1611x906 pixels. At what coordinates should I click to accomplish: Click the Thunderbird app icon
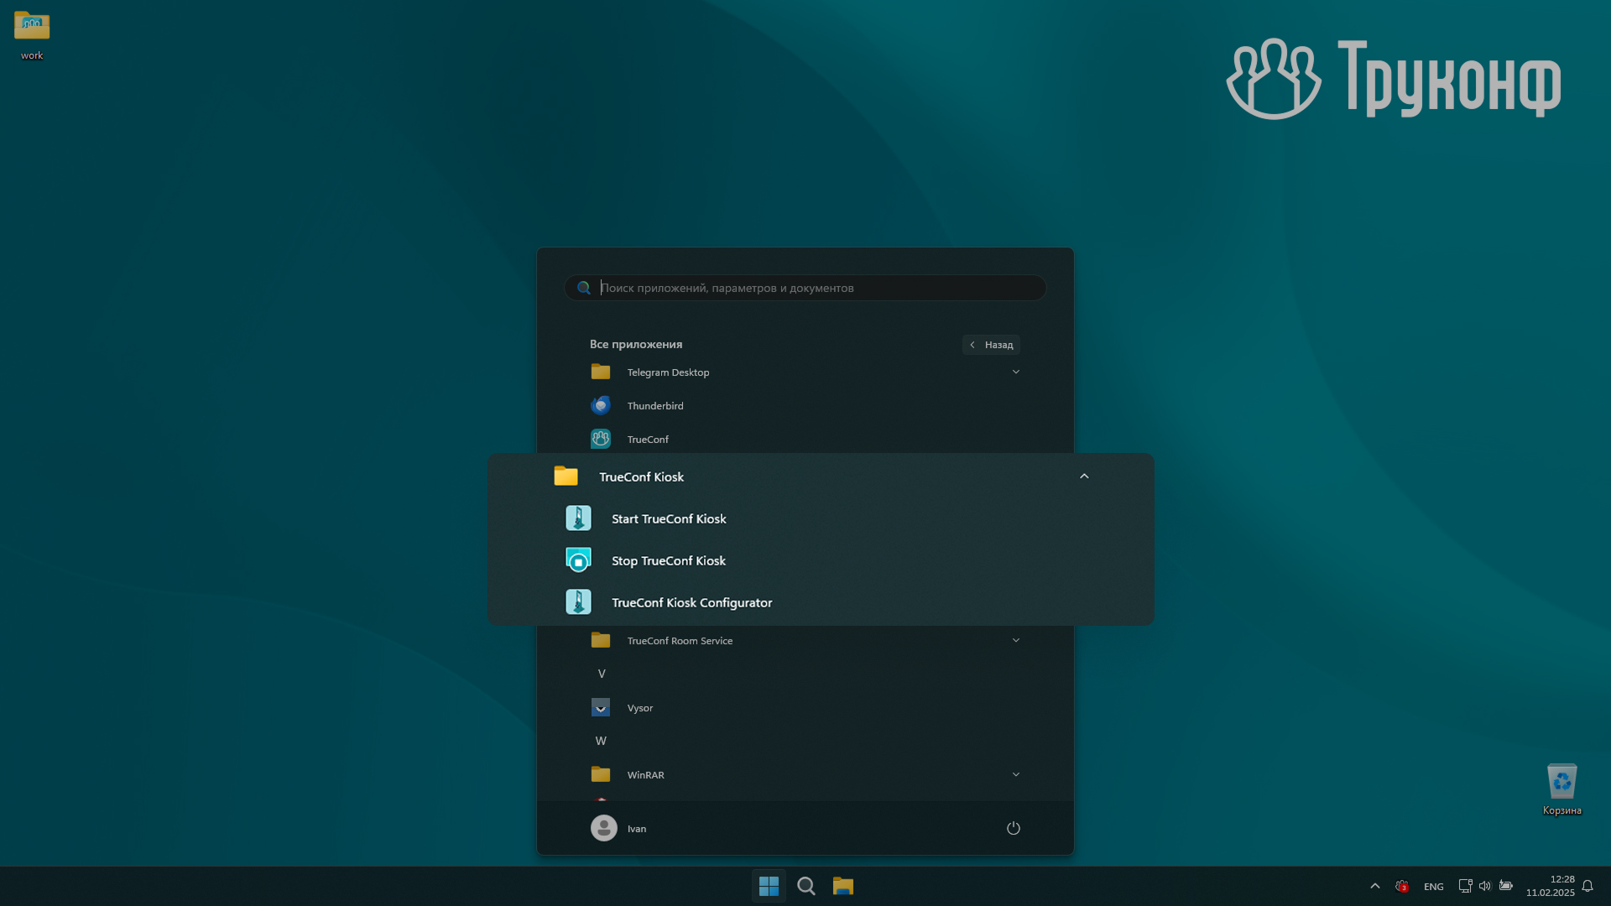[x=601, y=405]
